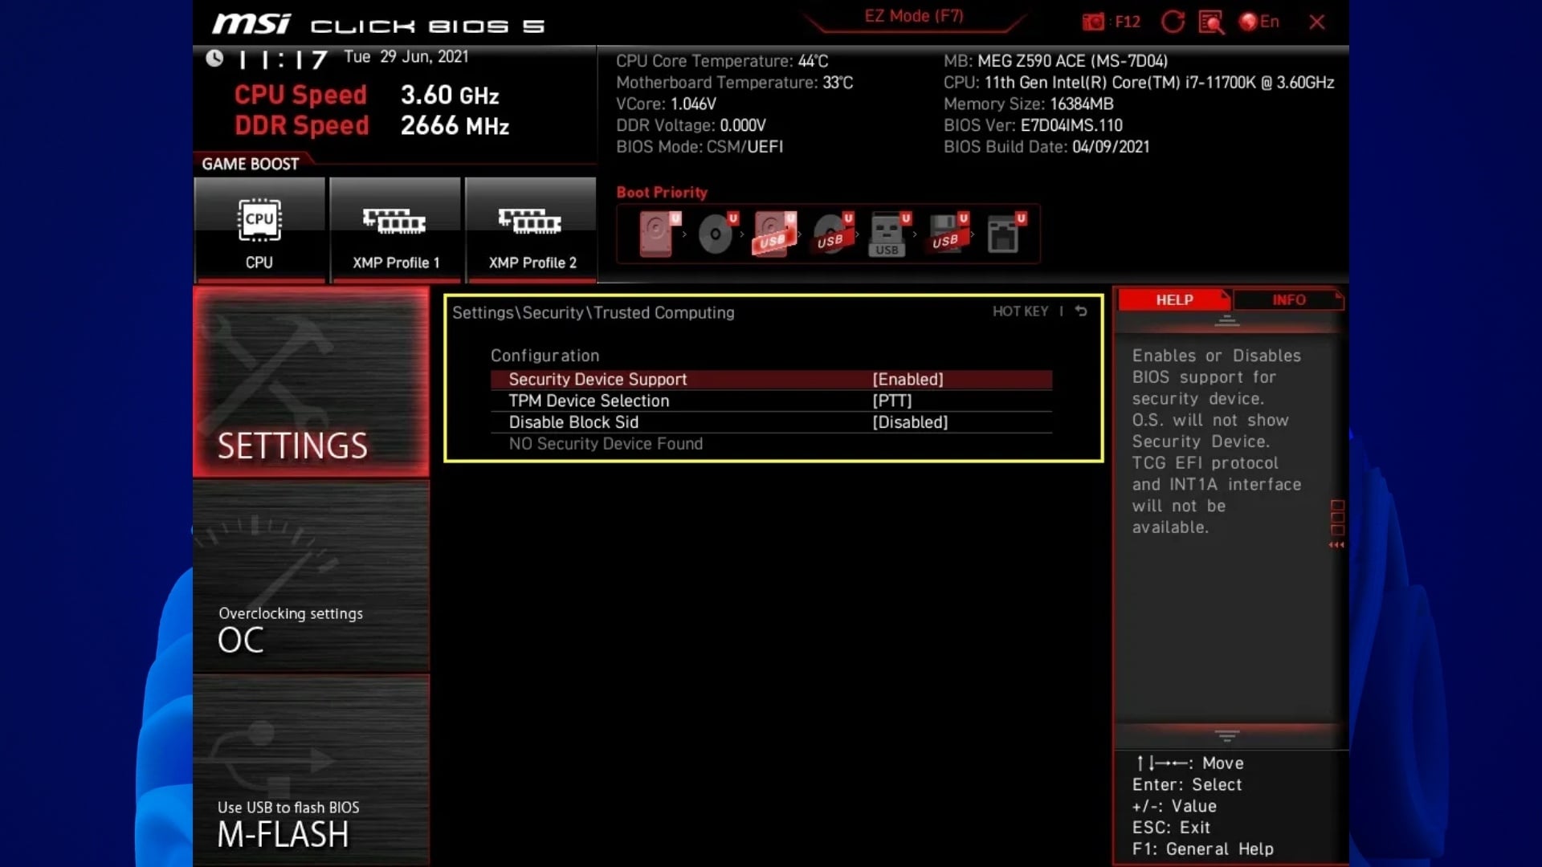Open the favorites search icon near En
Viewport: 1542px width, 867px height.
[1211, 22]
